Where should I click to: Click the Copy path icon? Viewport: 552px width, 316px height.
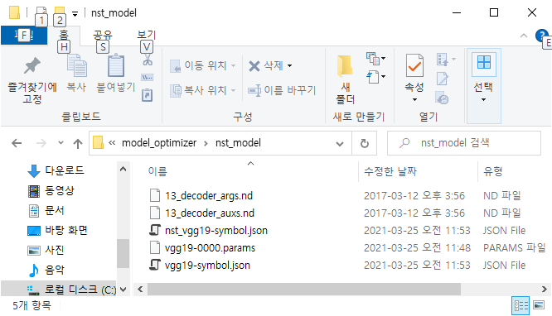point(148,77)
